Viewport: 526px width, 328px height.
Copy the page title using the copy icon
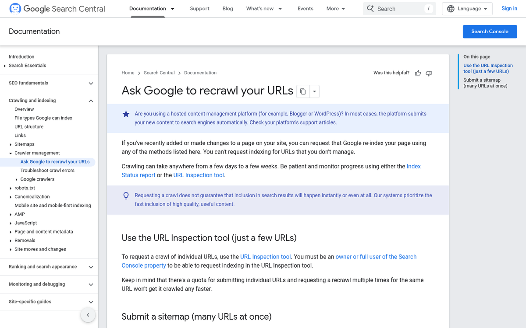coord(303,91)
